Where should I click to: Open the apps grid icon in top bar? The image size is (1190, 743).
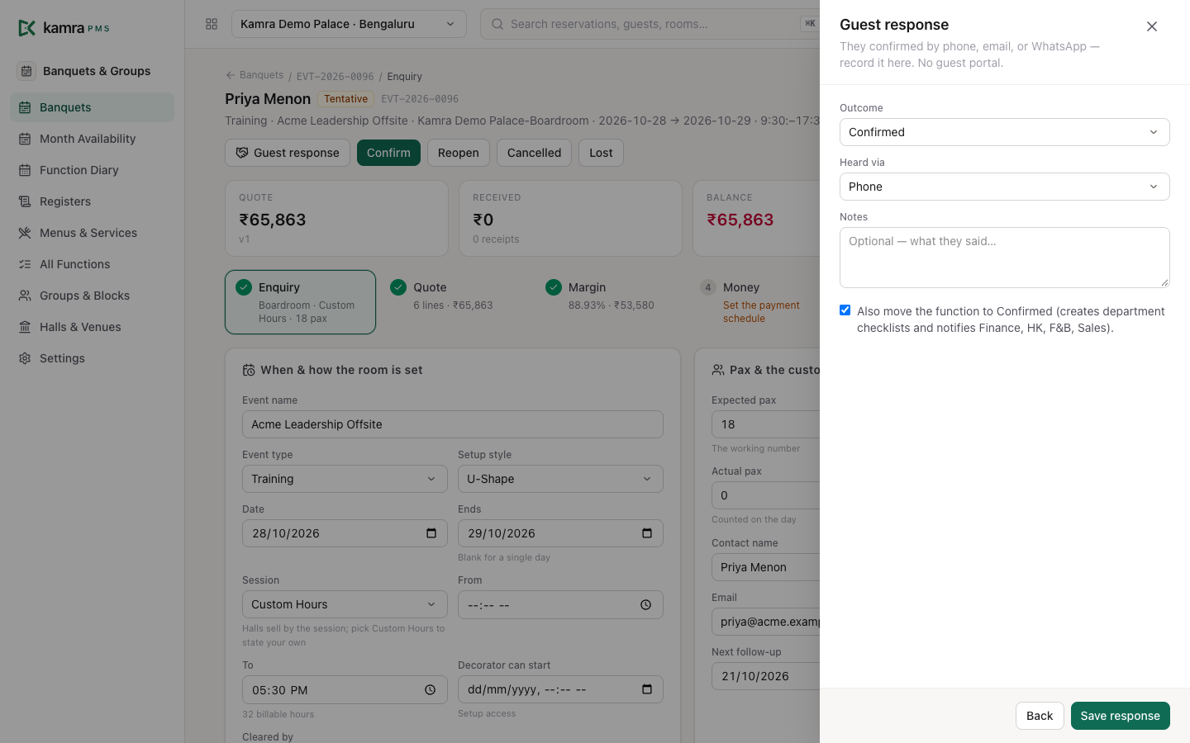[x=212, y=24]
